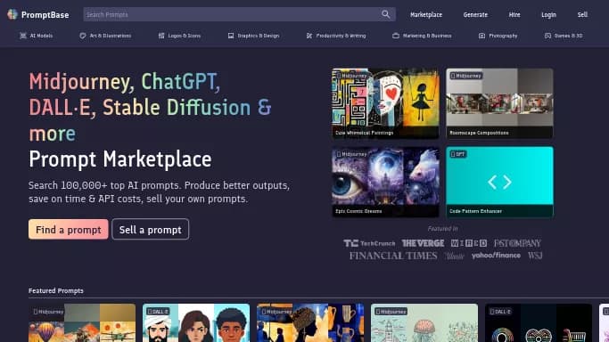This screenshot has width=609, height=342.
Task: Click the PromptBase brand name
Action: tap(45, 15)
